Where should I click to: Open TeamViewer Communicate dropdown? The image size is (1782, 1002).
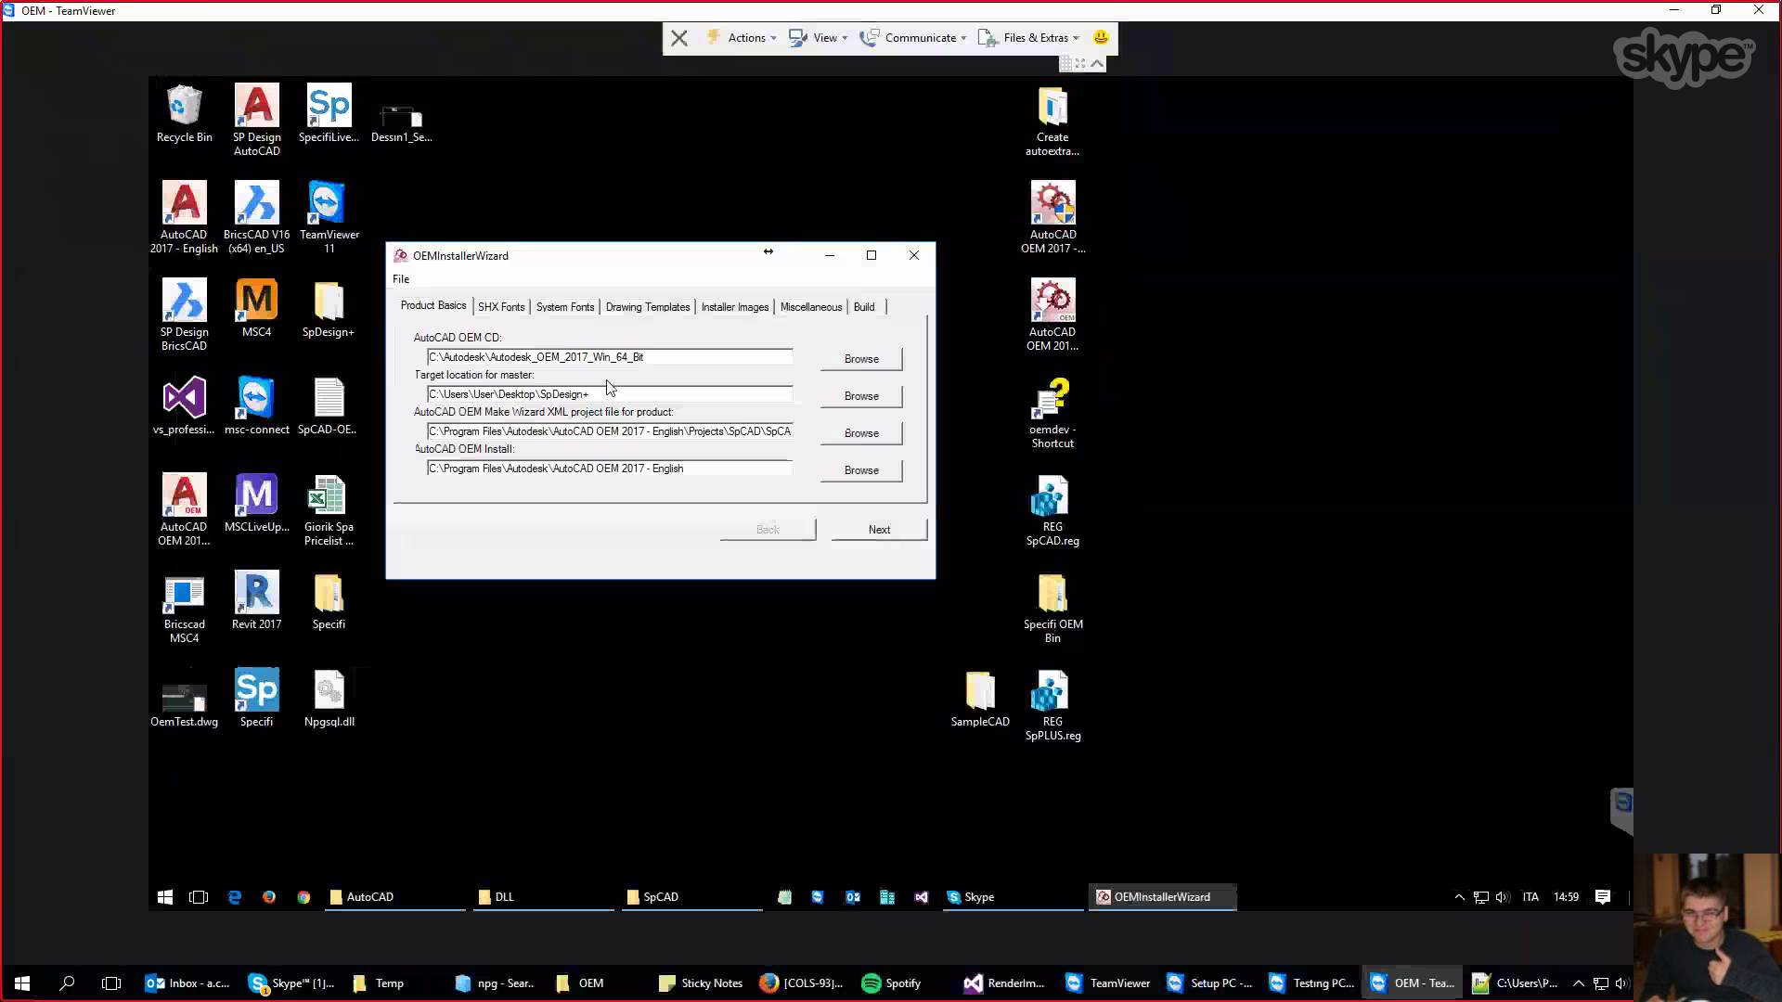pos(913,38)
